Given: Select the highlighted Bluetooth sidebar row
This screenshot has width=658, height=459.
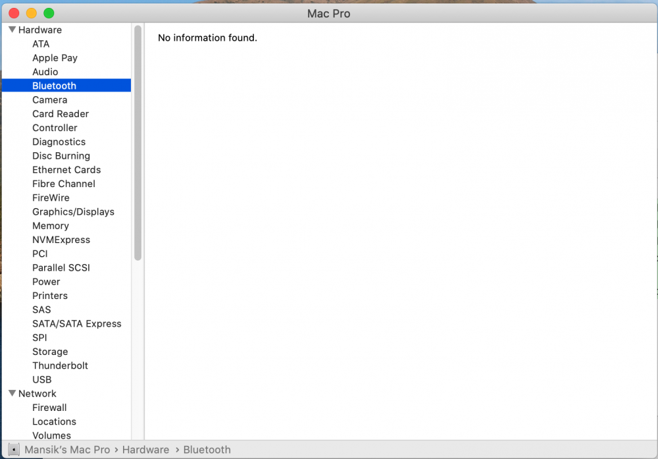Looking at the screenshot, I should (66, 86).
